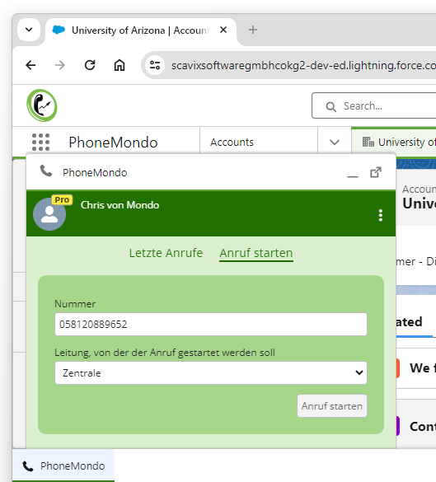Open a new browser tab

[x=253, y=30]
